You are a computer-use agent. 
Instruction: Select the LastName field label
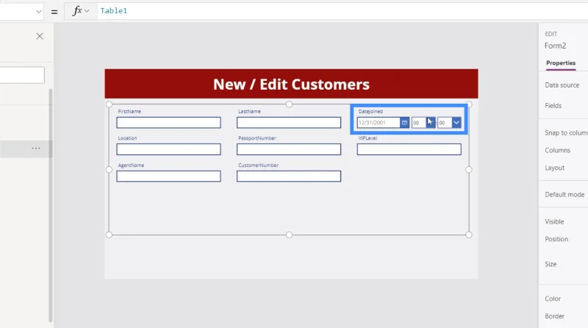pyautogui.click(x=249, y=112)
